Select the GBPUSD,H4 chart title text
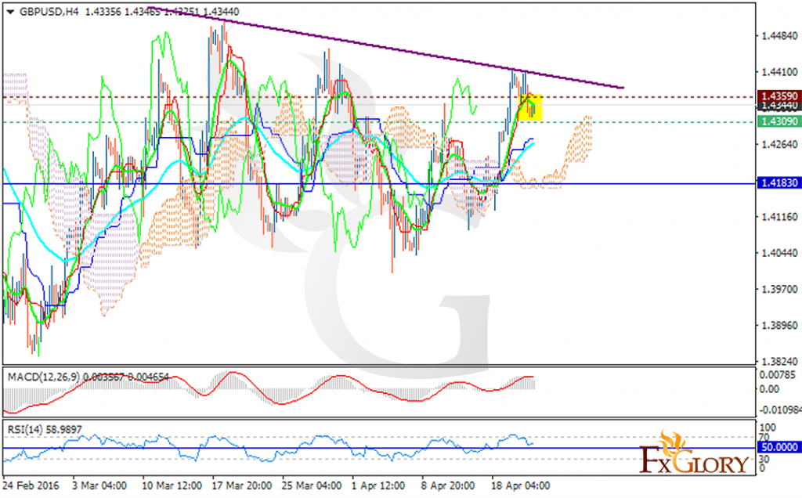 tap(49, 12)
